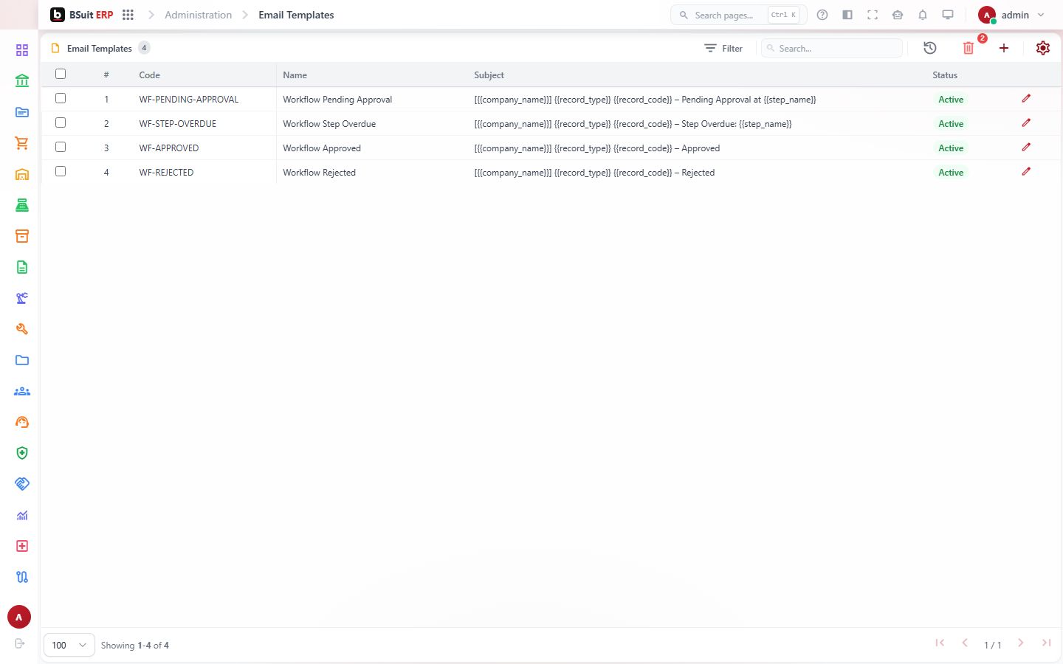Go to Administration breadcrumb
Image resolution: width=1063 pixels, height=664 pixels.
pos(198,15)
